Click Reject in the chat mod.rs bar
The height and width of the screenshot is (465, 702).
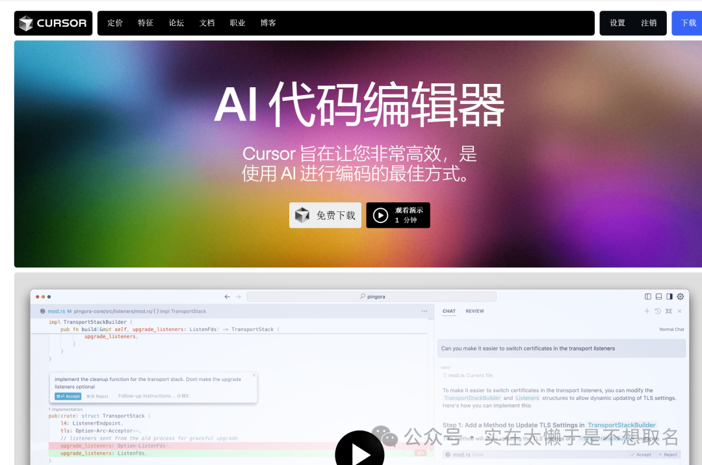(x=668, y=454)
